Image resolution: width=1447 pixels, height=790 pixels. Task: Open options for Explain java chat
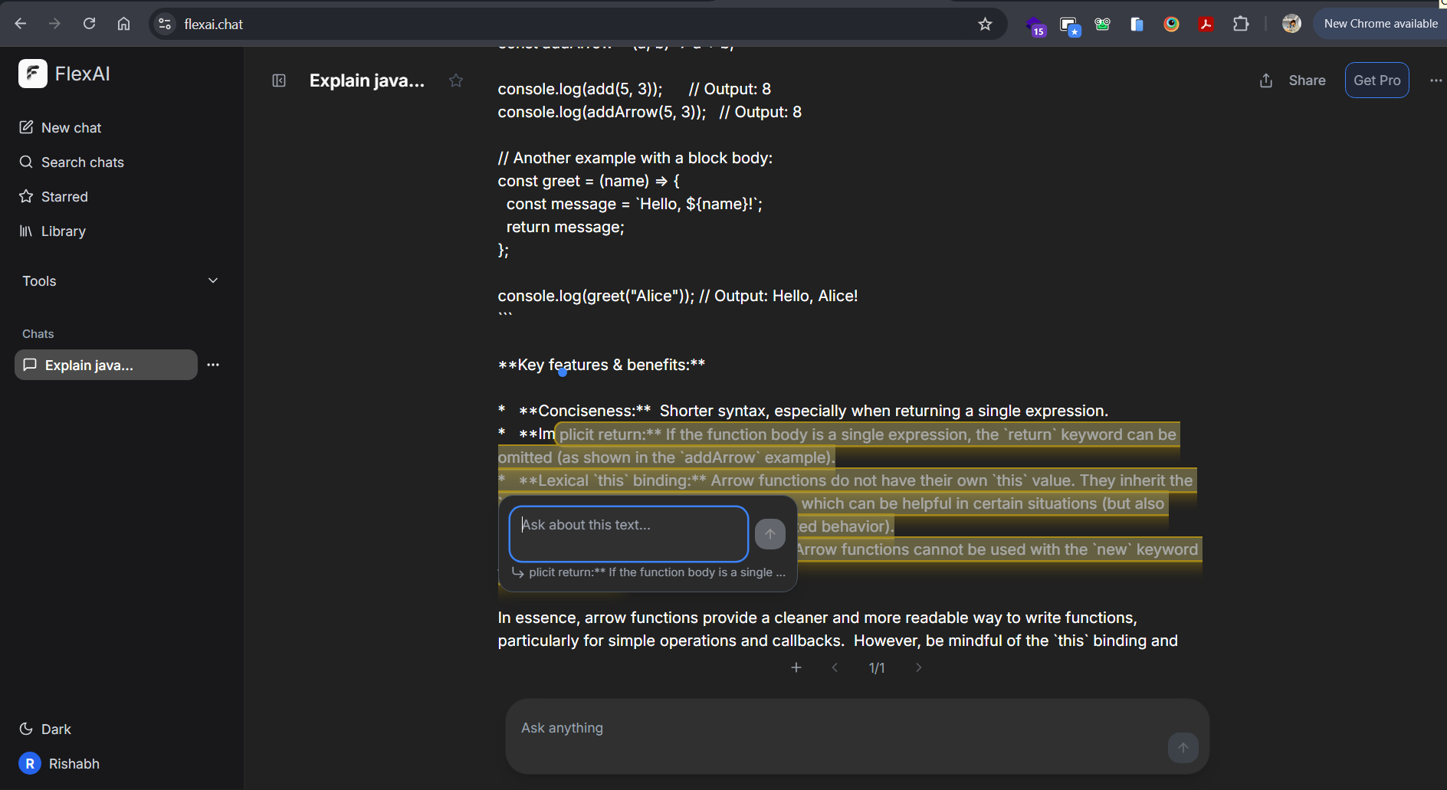tap(213, 365)
